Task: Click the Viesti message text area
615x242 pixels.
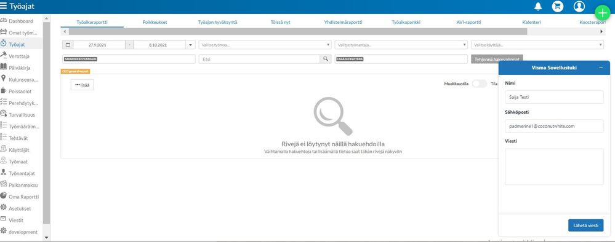Action: pyautogui.click(x=554, y=166)
